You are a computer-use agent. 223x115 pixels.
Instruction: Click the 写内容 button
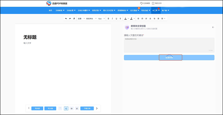pos(37,108)
